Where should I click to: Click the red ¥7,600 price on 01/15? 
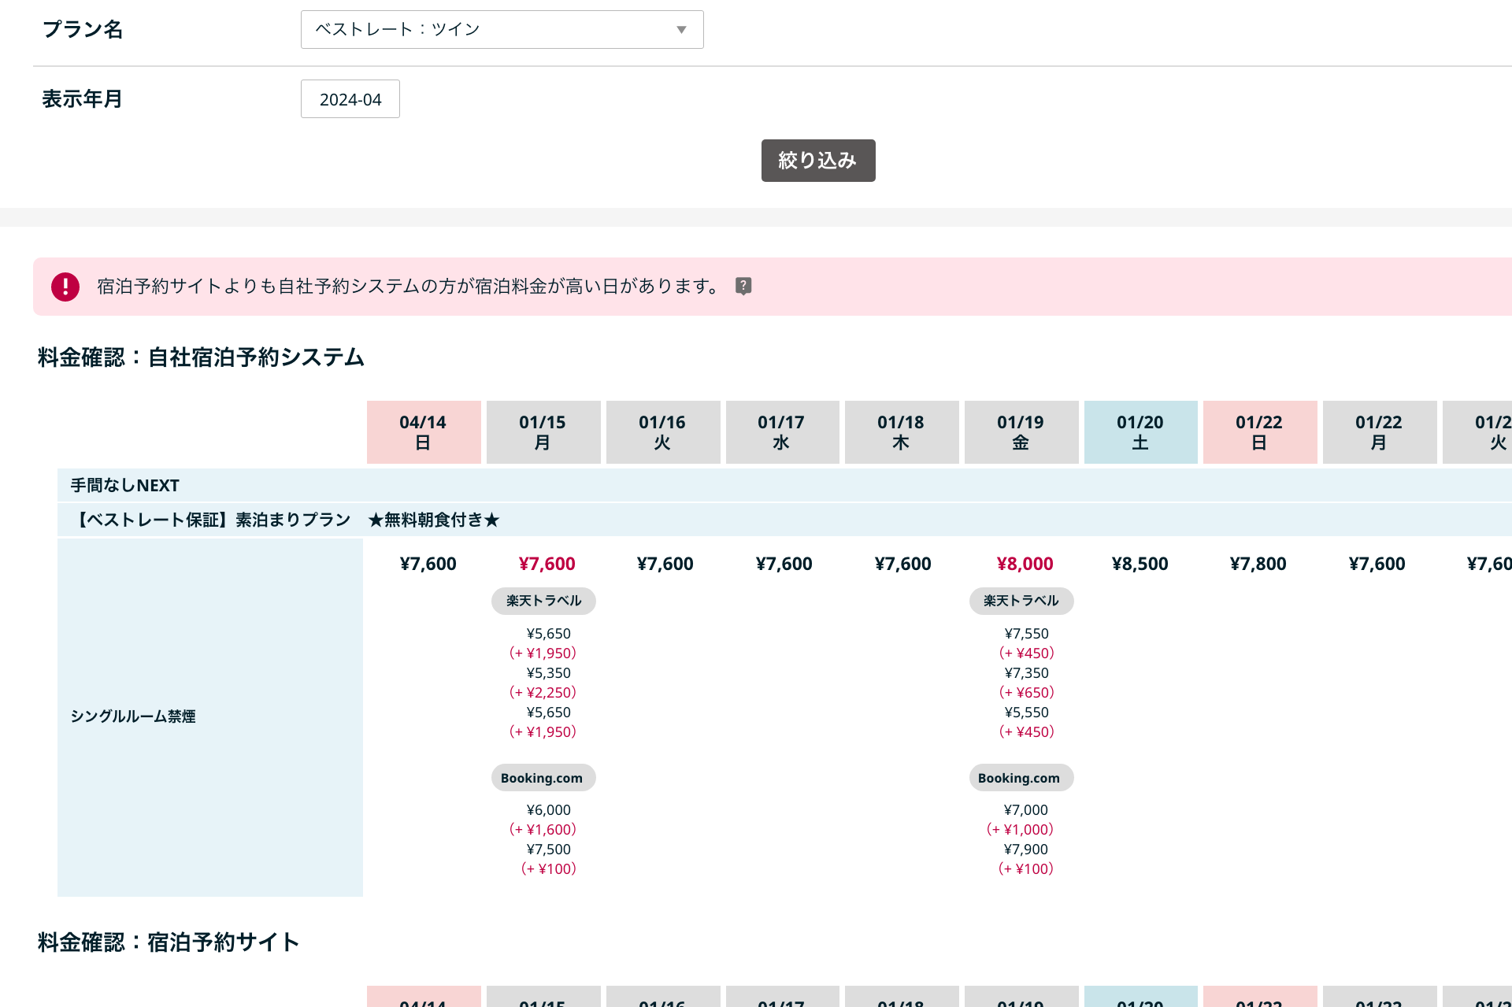coord(547,564)
